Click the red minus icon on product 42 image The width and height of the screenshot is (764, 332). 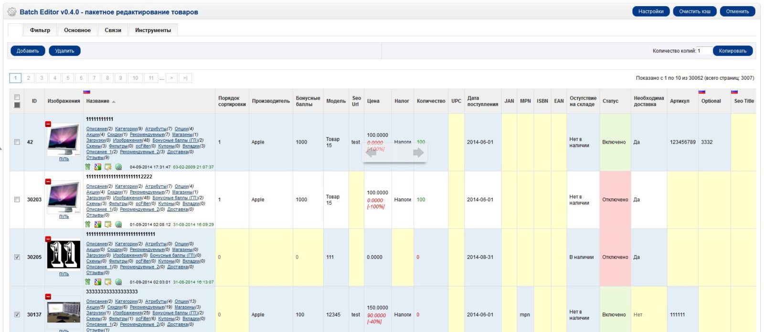[48, 124]
